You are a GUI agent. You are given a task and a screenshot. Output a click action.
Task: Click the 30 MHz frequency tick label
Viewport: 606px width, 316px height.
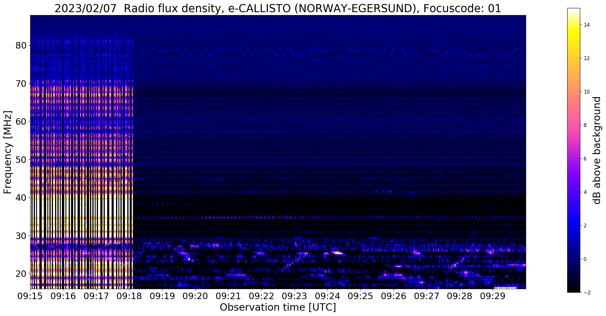21,235
